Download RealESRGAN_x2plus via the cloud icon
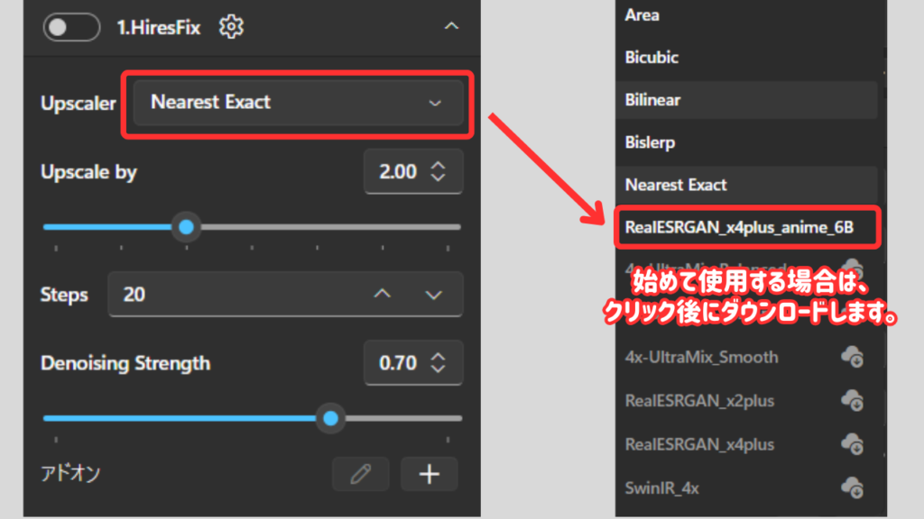924x519 pixels. click(852, 401)
